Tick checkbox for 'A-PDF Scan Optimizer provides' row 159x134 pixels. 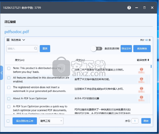9,107
